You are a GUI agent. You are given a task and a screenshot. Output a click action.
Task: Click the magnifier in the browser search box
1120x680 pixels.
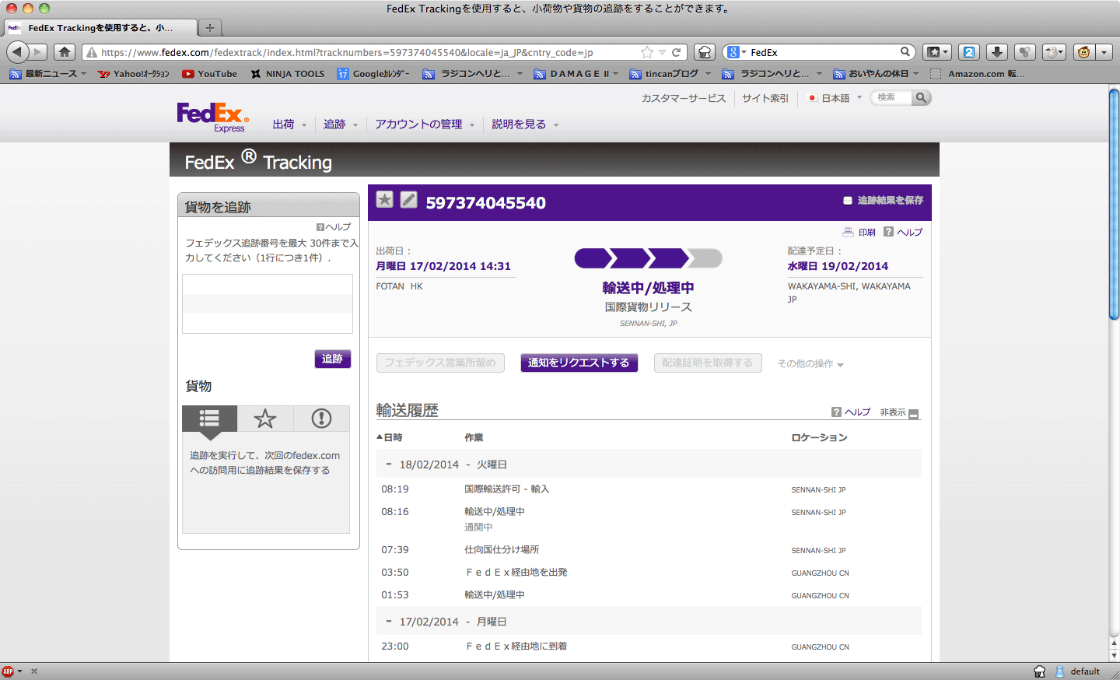[905, 52]
